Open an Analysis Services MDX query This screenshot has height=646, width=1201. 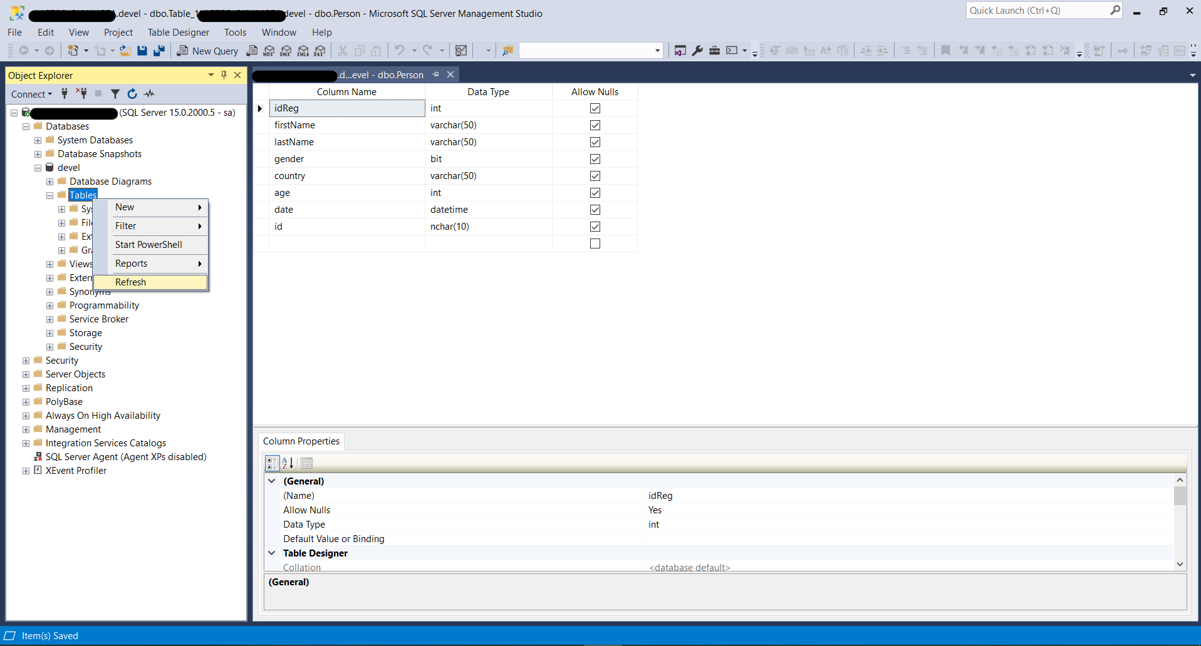269,51
